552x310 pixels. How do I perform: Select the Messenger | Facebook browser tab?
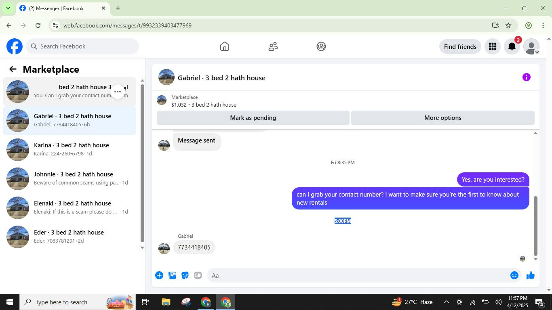pyautogui.click(x=63, y=8)
